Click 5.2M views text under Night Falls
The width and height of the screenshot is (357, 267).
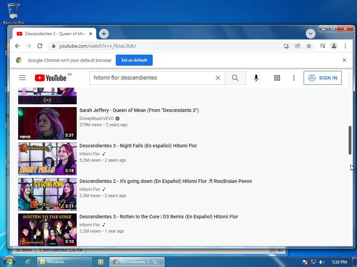90,160
